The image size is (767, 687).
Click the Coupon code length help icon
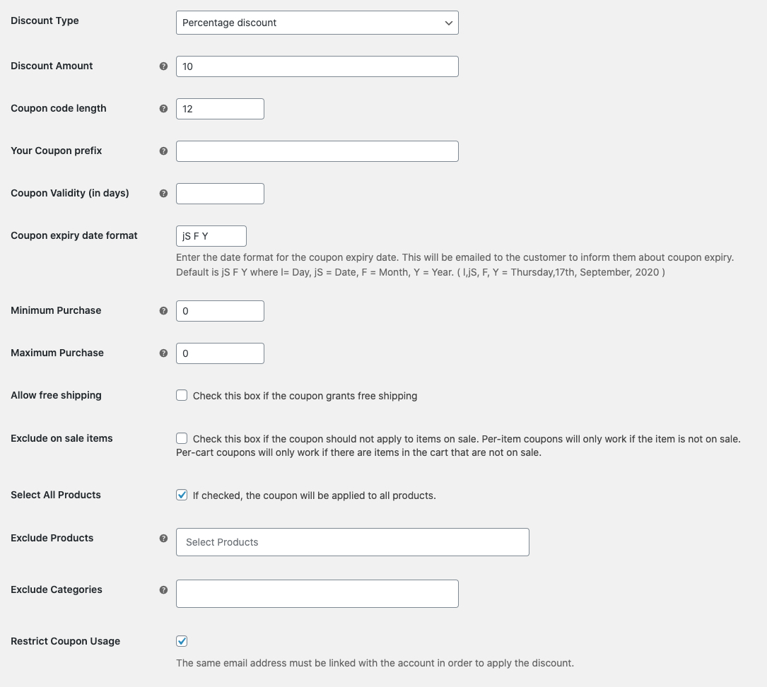tap(163, 109)
